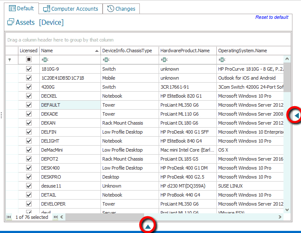Screen dimensions: 301x233
Task: Select the DEFAULT name cell
Action: [x=70, y=105]
